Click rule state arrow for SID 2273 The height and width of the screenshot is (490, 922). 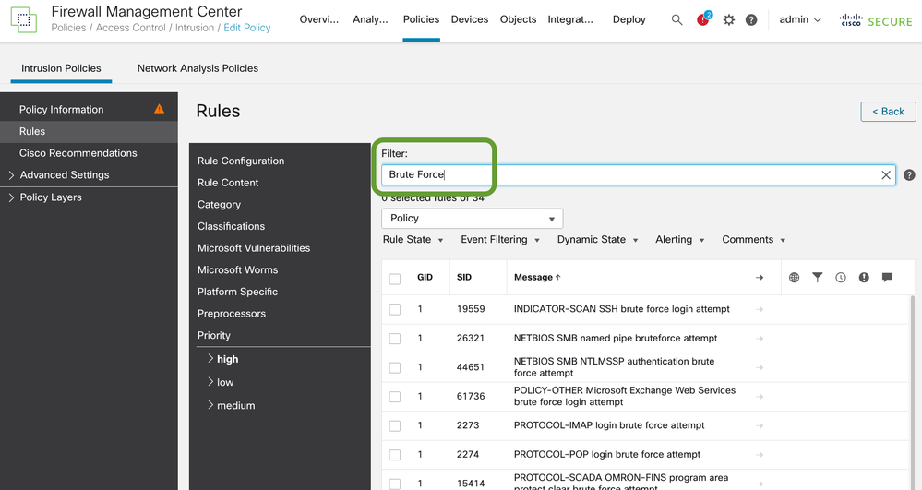pyautogui.click(x=760, y=425)
